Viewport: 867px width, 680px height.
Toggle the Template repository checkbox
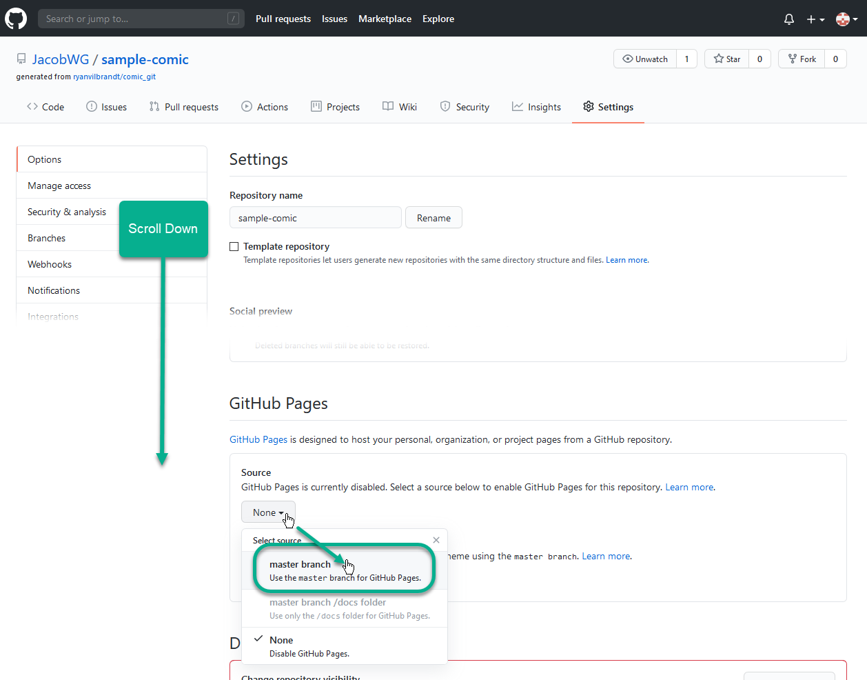click(x=234, y=246)
